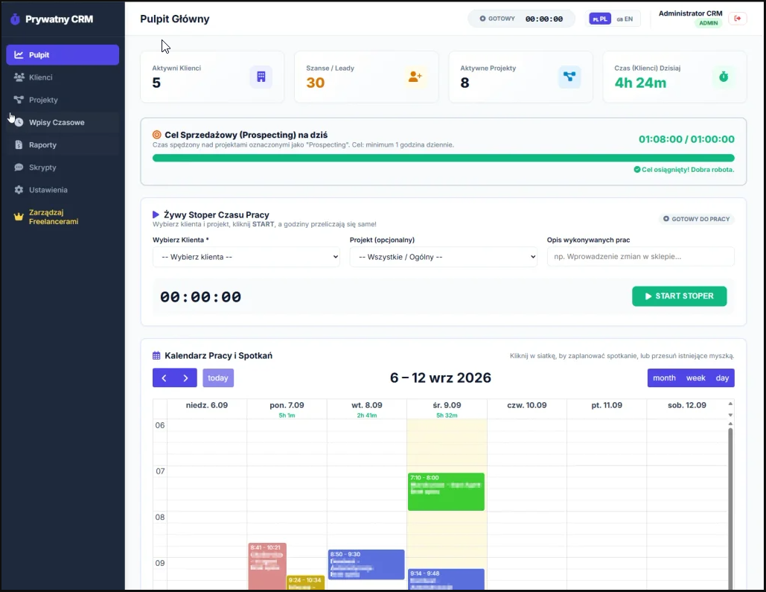766x592 pixels.
Task: Click the target icon beside Cel Sprzedażowy heading
Action: coord(157,135)
